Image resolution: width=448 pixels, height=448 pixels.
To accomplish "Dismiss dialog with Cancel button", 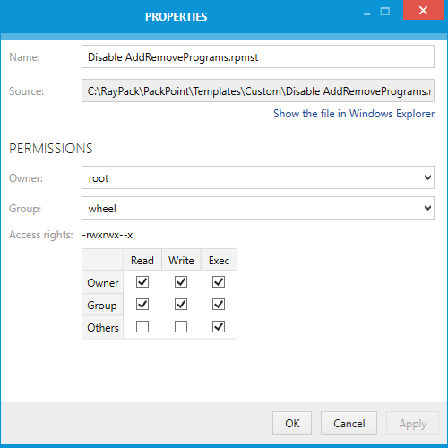I will coord(349,423).
